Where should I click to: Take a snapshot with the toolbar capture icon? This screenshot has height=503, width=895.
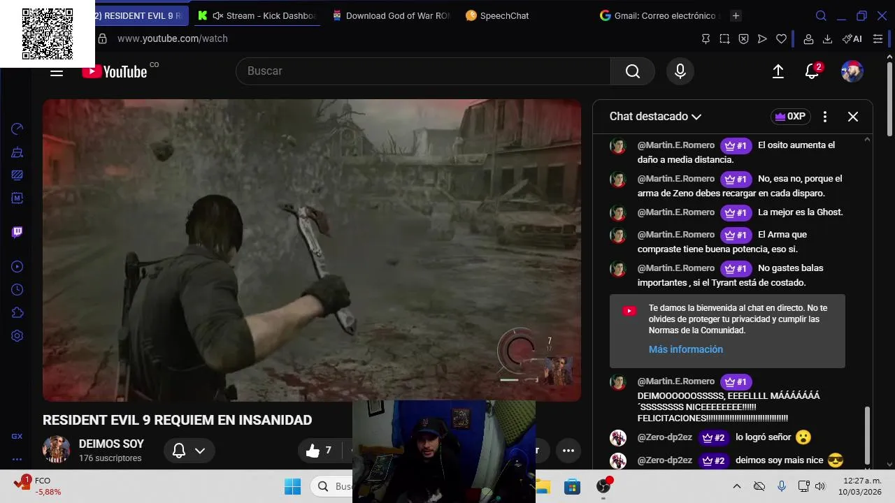click(724, 39)
